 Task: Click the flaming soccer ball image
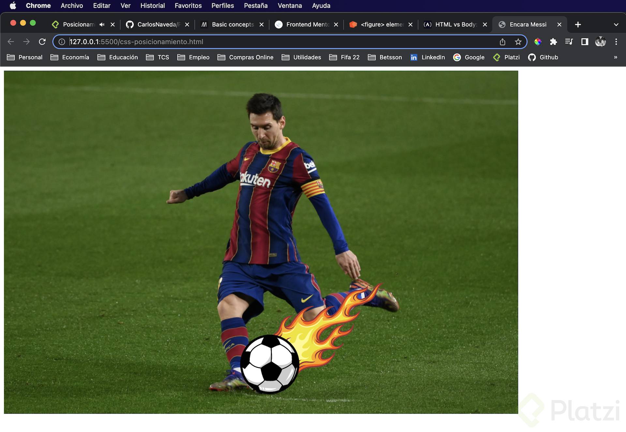tap(310, 338)
